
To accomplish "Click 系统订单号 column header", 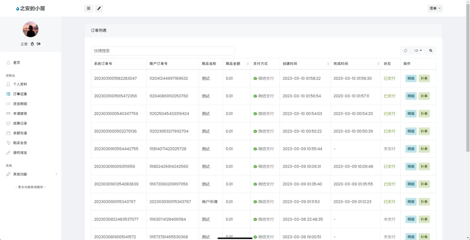I will point(119,64).
